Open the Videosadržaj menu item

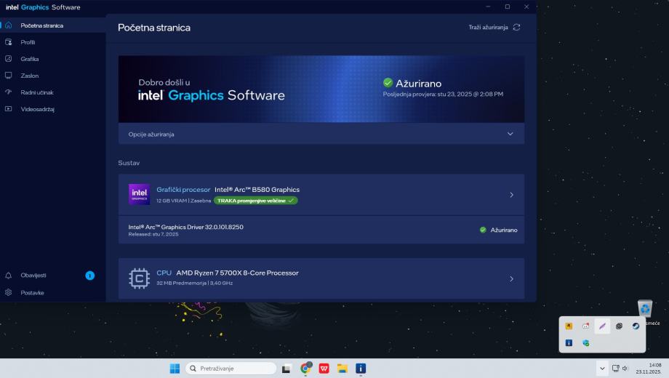[x=38, y=109]
